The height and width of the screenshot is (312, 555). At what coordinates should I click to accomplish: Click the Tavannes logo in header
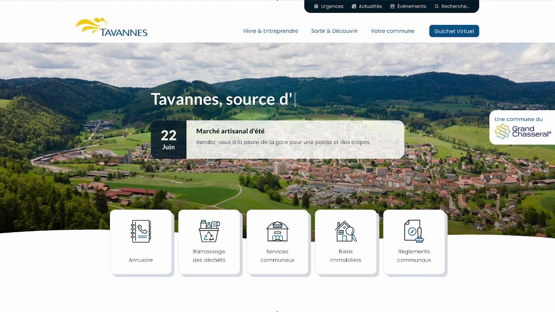tap(112, 27)
